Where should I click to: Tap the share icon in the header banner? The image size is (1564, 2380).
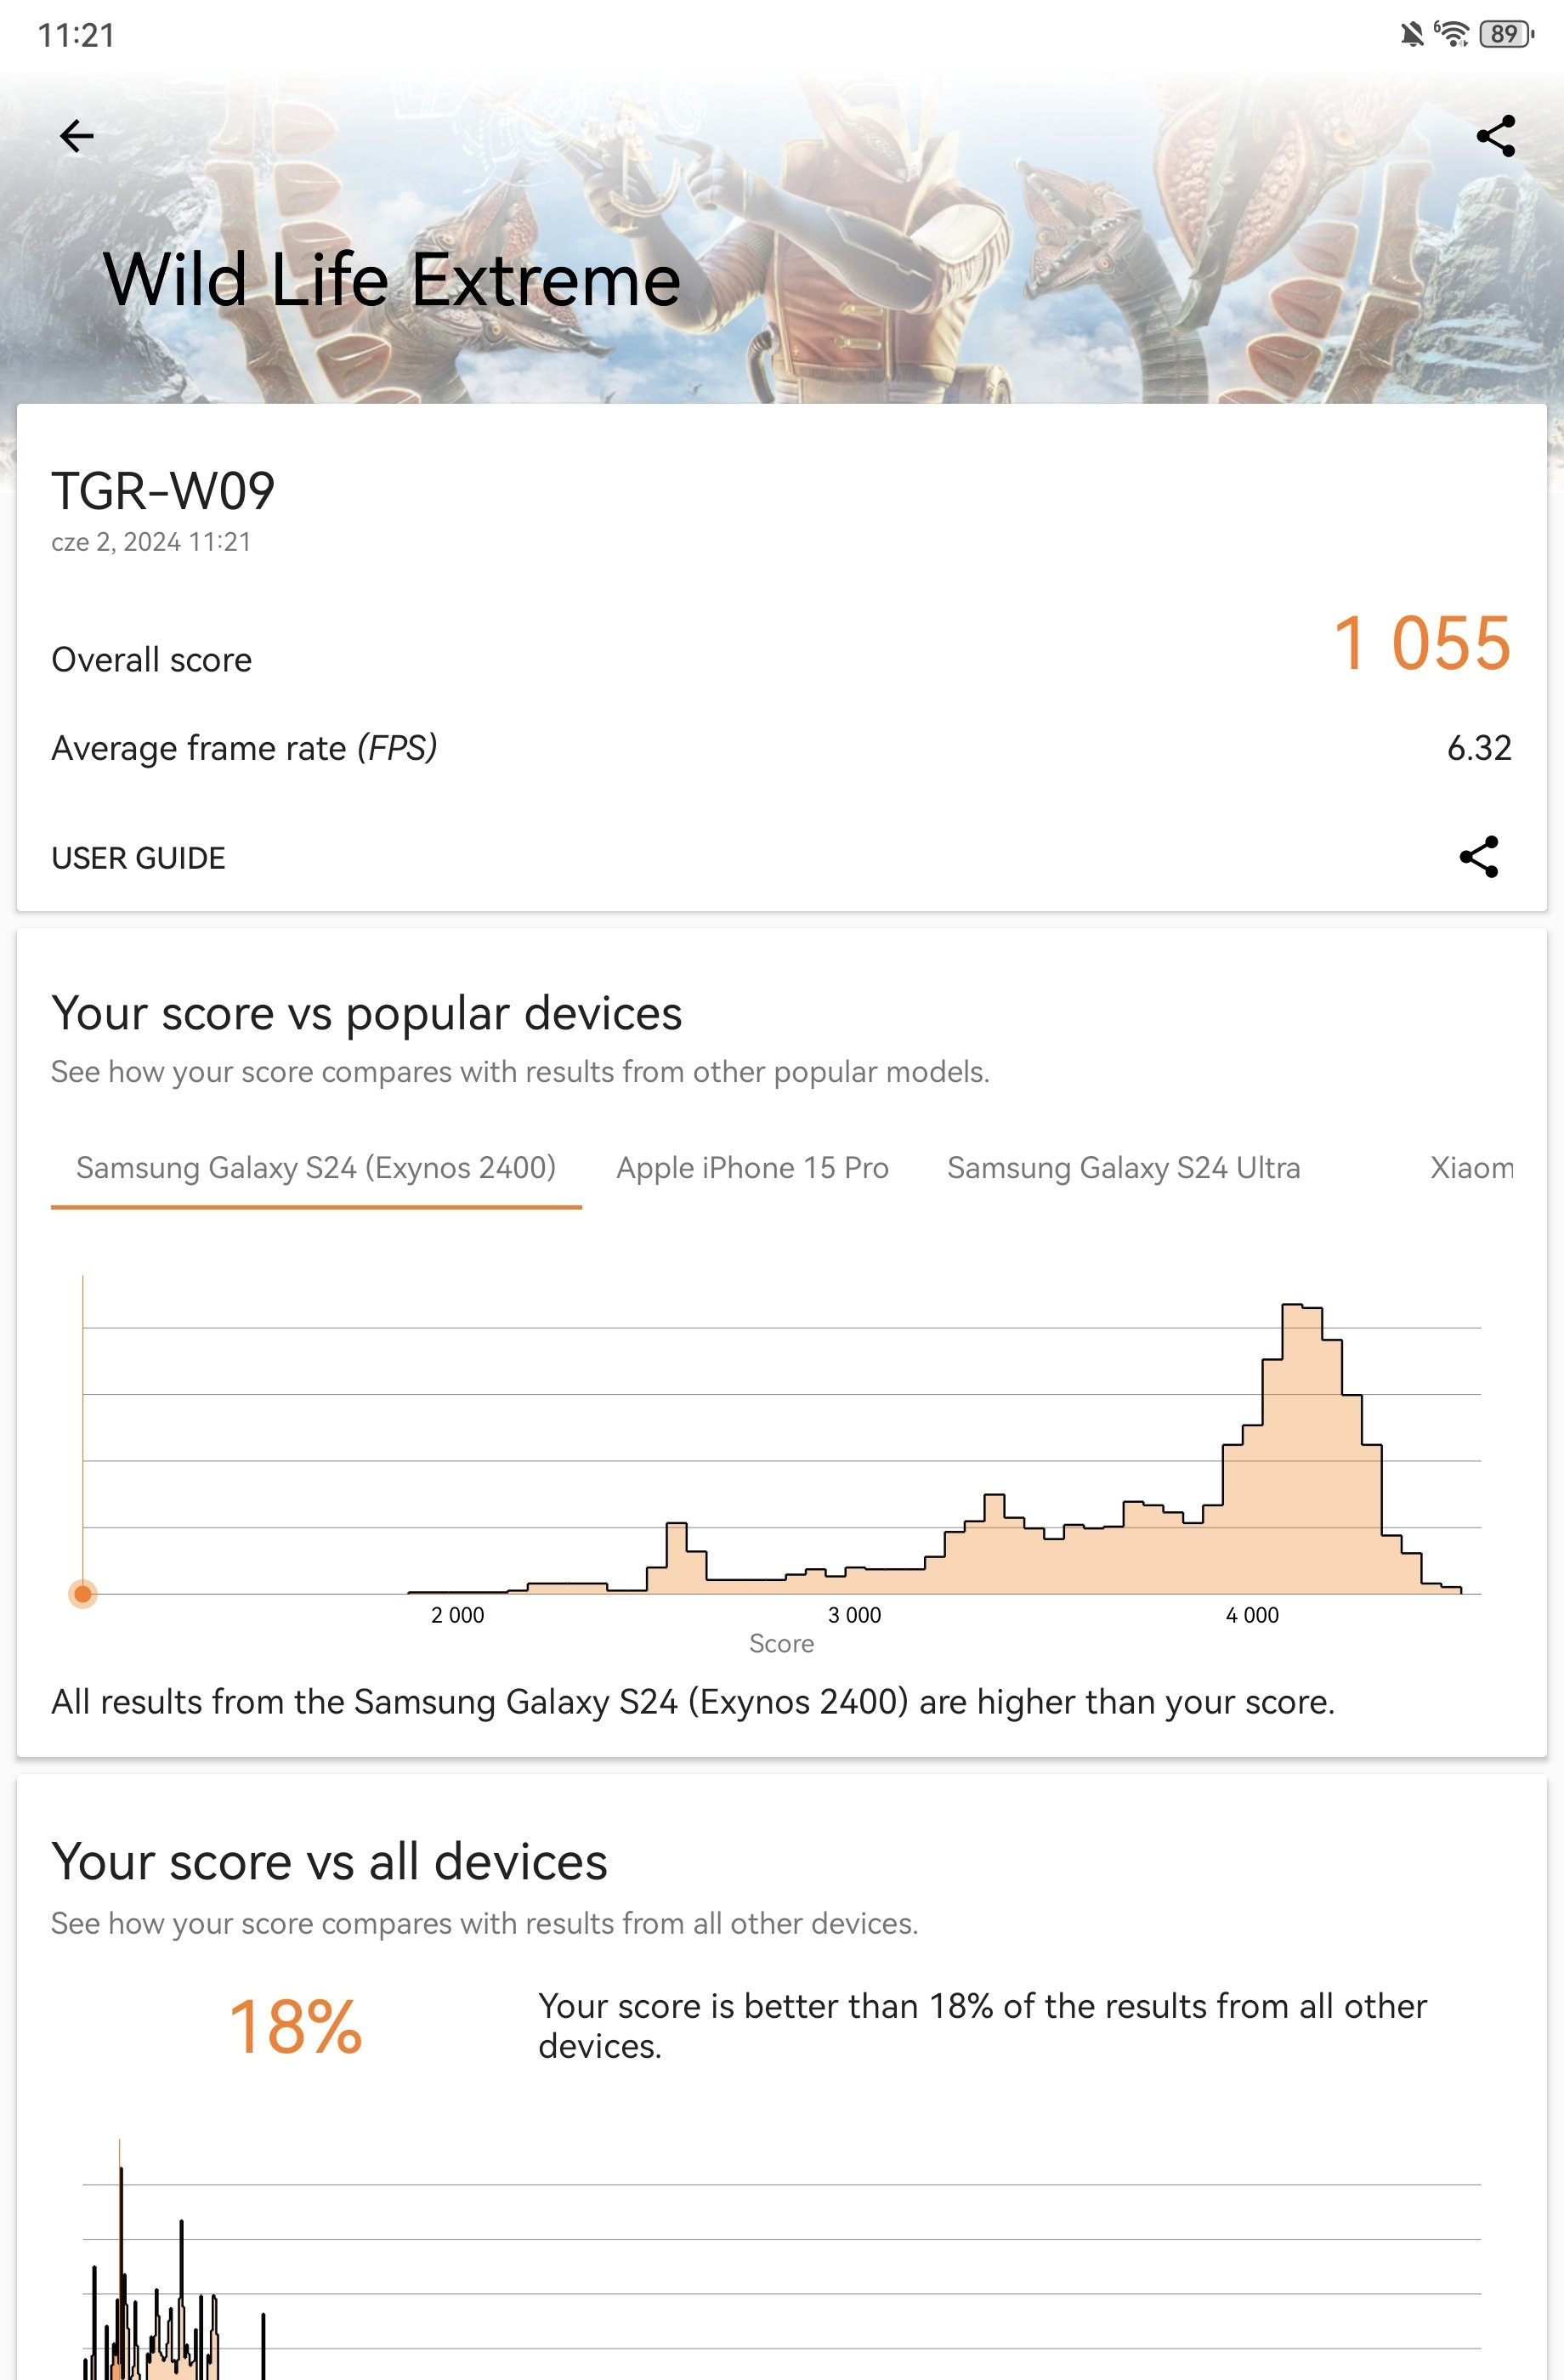[x=1495, y=136]
